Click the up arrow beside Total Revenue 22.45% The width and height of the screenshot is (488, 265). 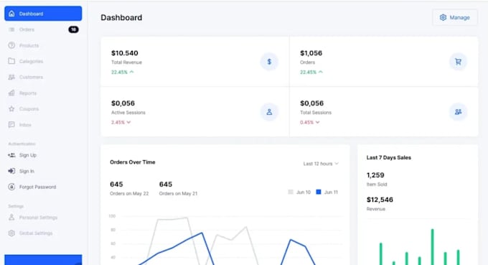point(131,72)
